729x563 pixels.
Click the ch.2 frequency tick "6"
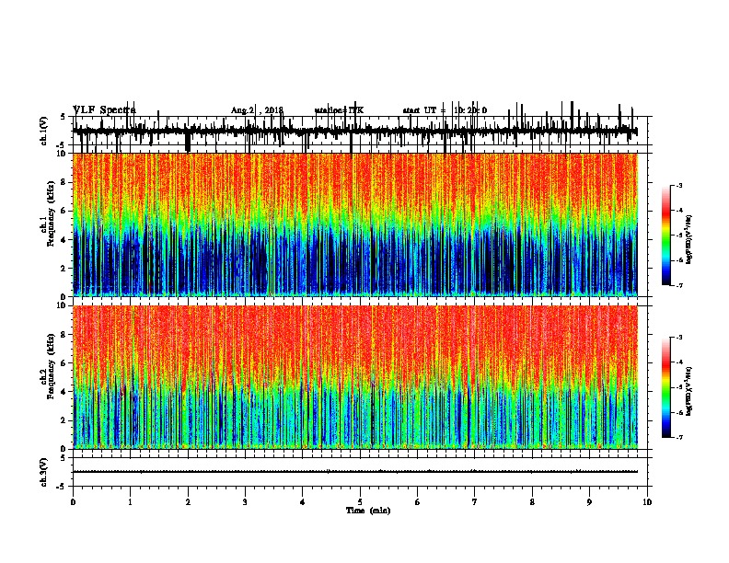pyautogui.click(x=64, y=363)
